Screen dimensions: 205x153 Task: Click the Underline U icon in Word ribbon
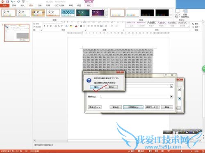[51, 26]
